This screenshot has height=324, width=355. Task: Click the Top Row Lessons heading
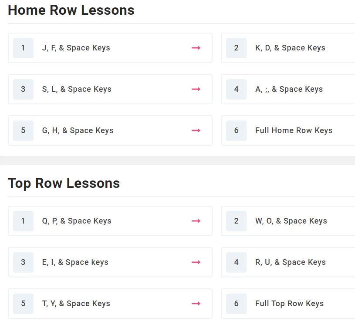point(64,184)
